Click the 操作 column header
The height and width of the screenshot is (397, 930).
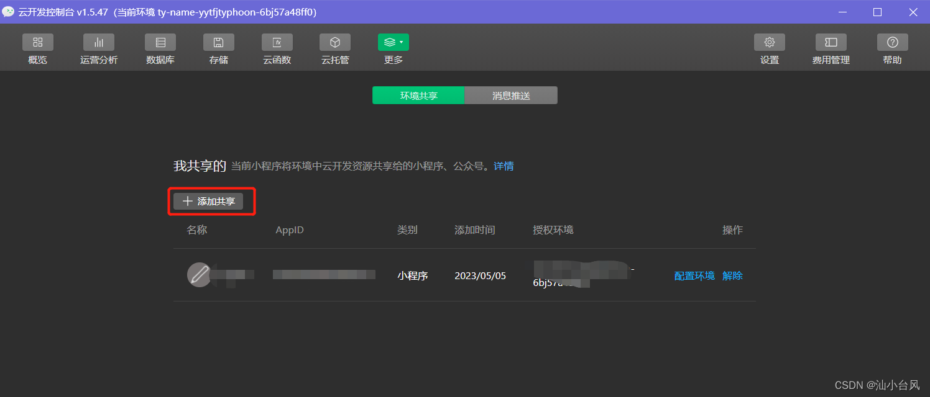click(x=732, y=230)
